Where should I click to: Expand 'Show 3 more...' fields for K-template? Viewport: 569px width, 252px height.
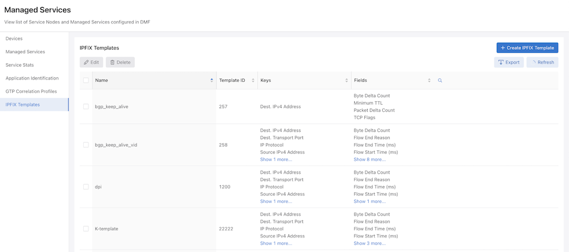coord(369,243)
